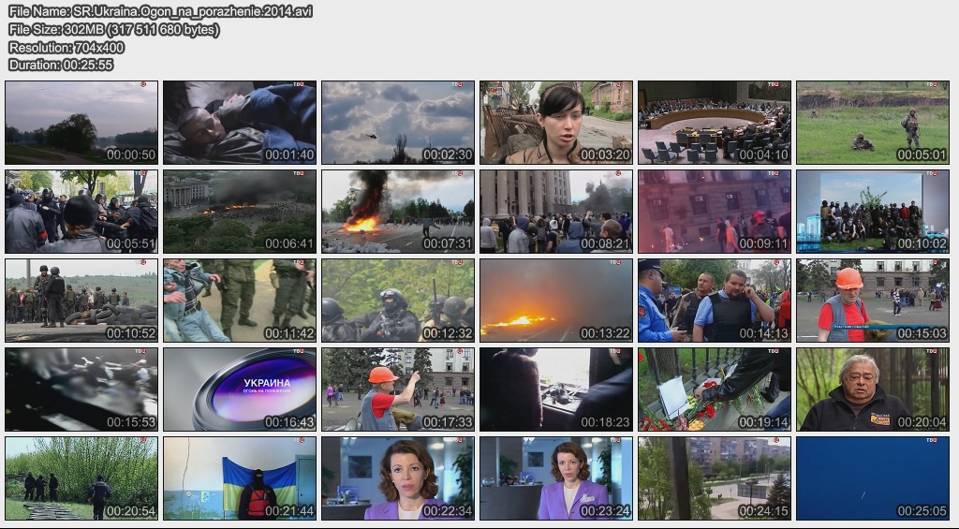Viewport: 959px width, 529px height.
Task: Open the night fire thumbnail at 00:13:22
Action: pyautogui.click(x=556, y=301)
